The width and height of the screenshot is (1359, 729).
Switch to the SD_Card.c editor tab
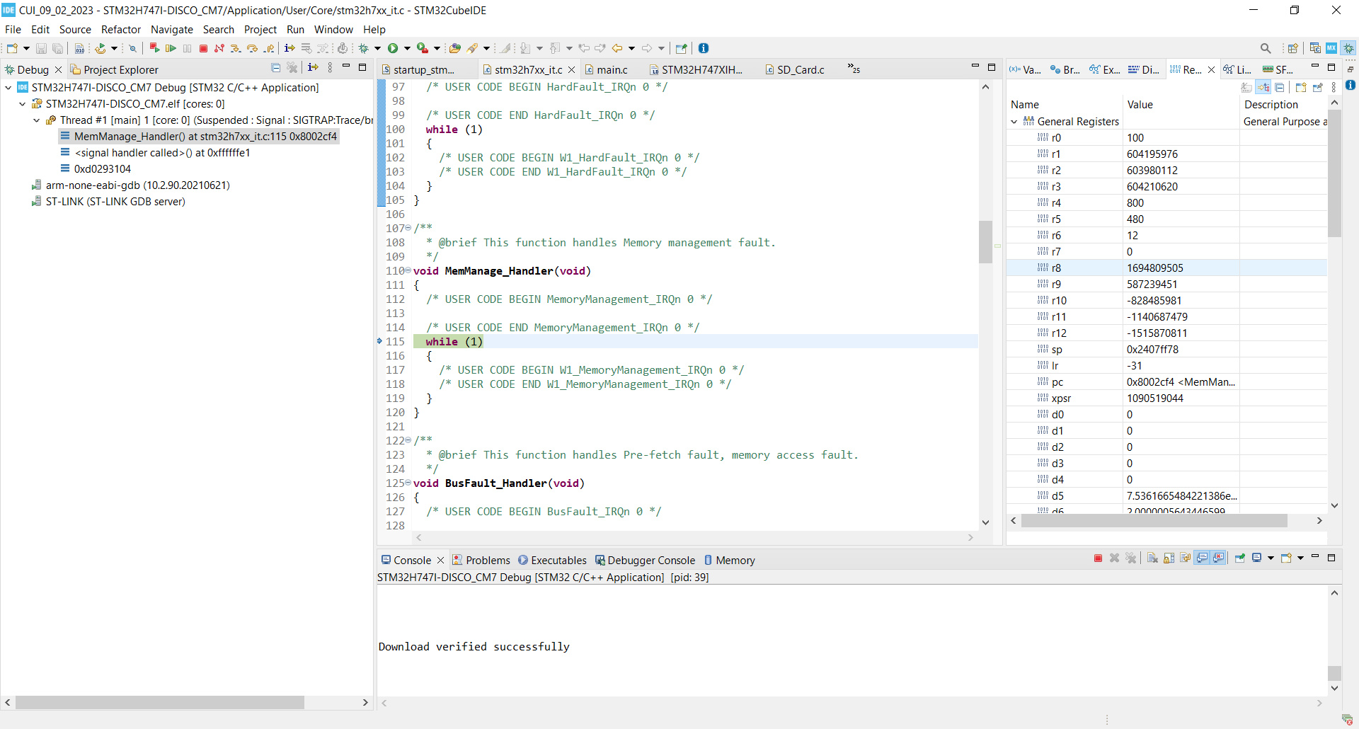click(800, 69)
